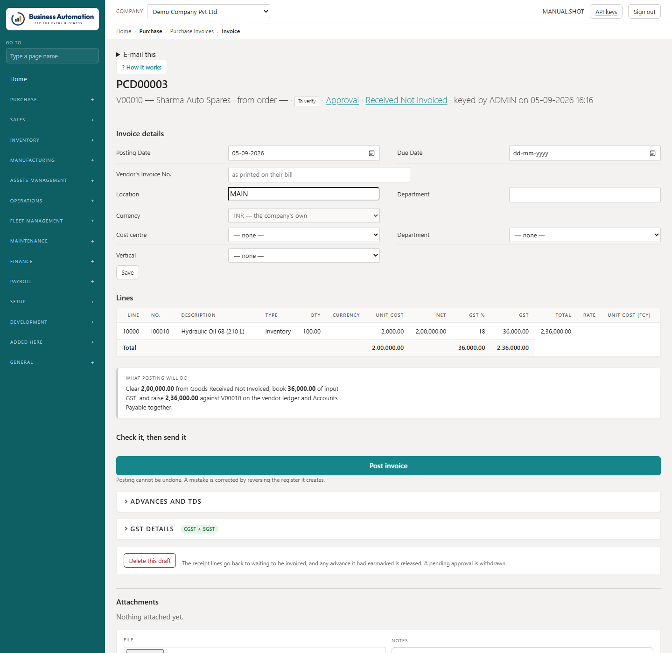Viewport: 672px width, 653px height.
Task: Click Purchase Invoices breadcrumb
Action: 192,31
